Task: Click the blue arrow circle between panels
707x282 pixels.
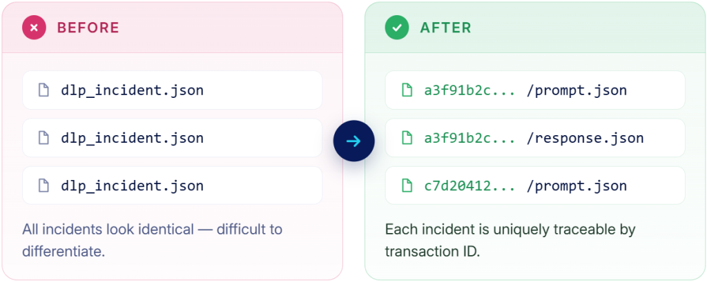Action: (354, 141)
